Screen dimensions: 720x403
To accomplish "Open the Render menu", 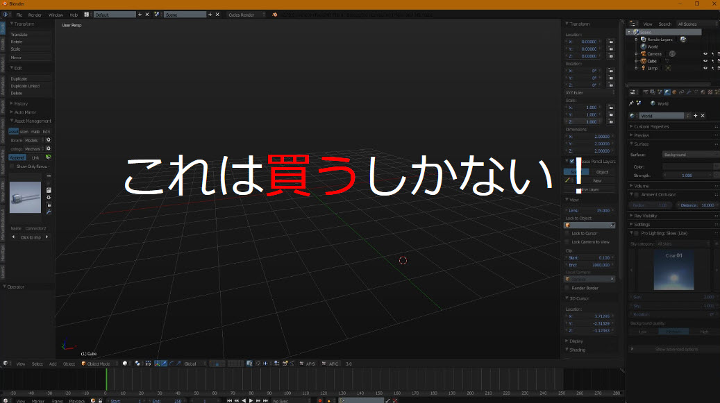I will pyautogui.click(x=35, y=15).
